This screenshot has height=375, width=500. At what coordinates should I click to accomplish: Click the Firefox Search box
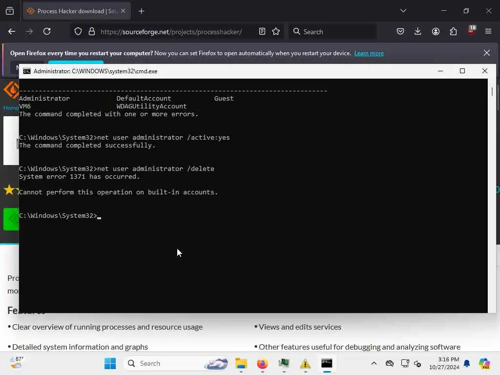(333, 32)
